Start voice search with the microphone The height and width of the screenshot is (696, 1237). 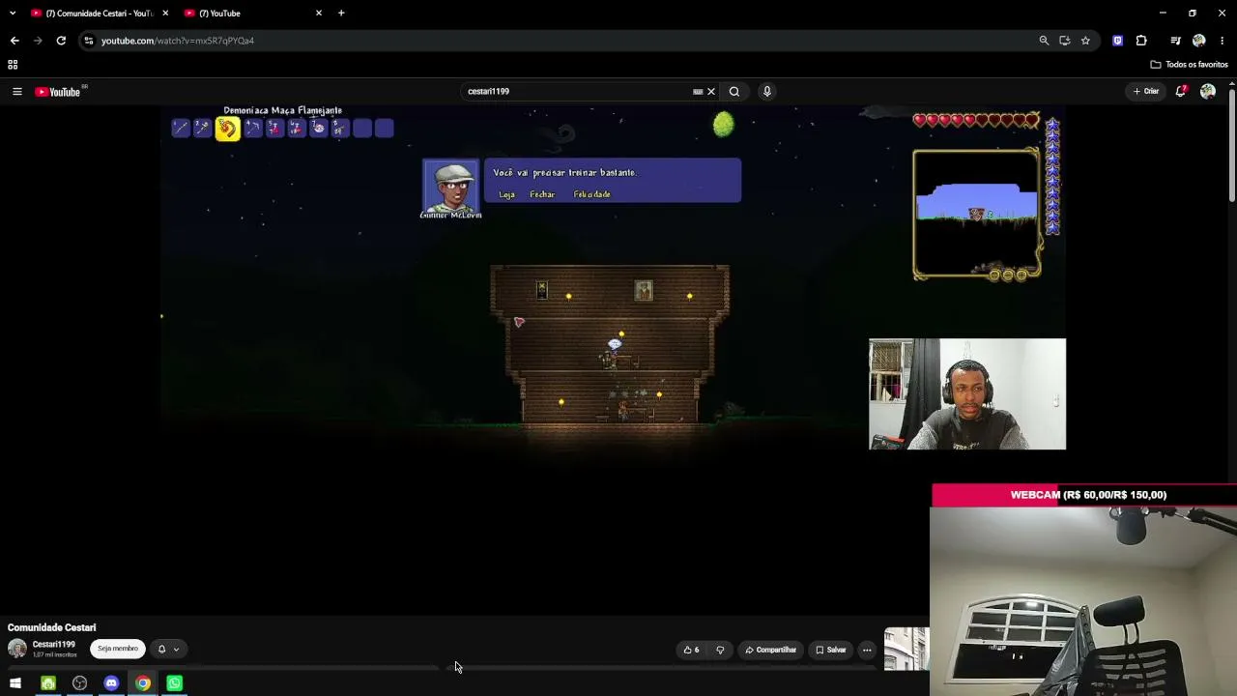pos(767,92)
